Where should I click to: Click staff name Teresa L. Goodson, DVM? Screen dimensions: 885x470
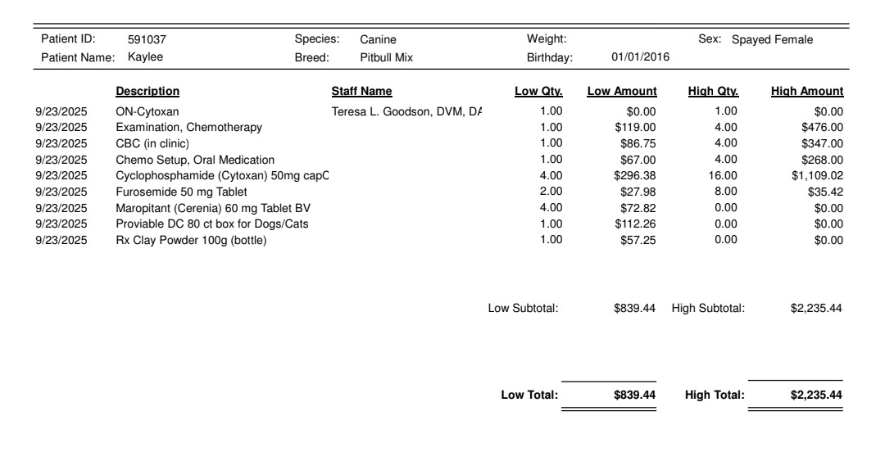point(406,111)
